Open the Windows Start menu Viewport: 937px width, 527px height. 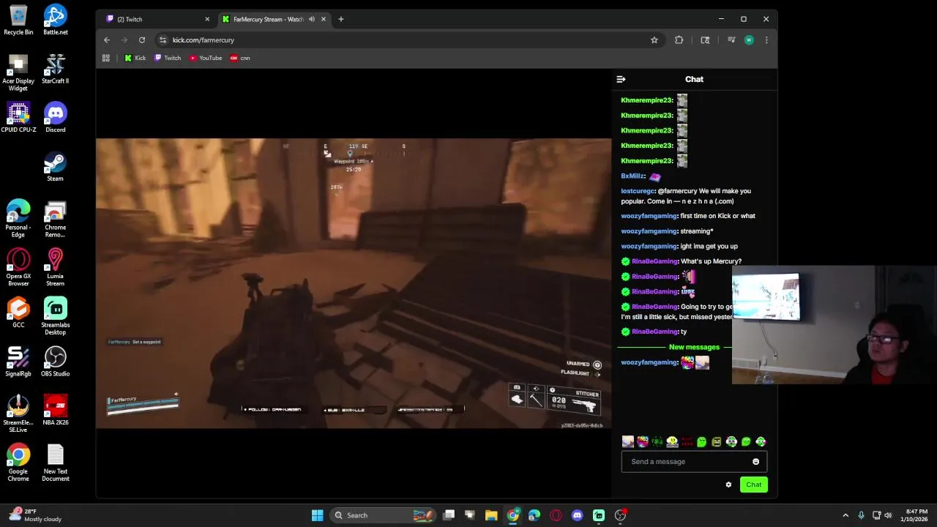tap(317, 515)
